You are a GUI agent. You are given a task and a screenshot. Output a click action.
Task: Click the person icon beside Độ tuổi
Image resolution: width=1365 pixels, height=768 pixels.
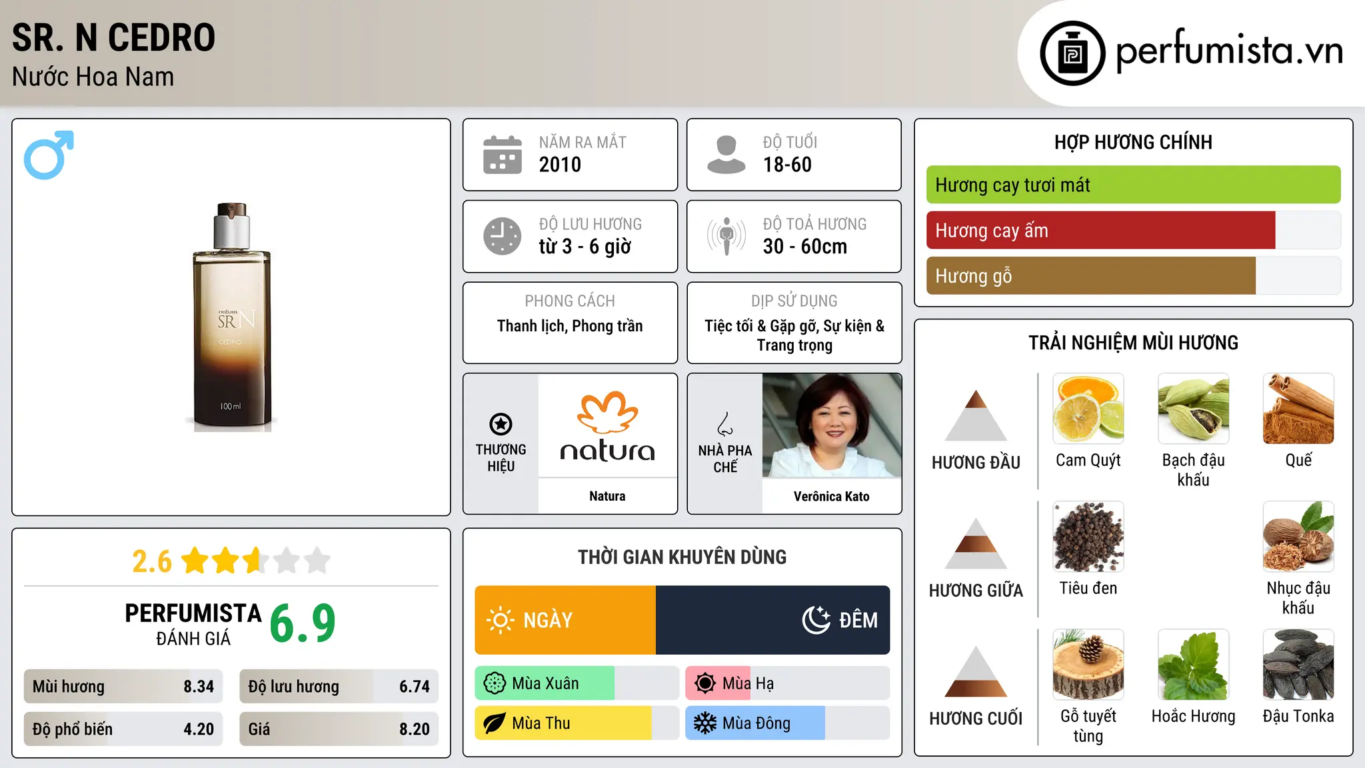726,155
